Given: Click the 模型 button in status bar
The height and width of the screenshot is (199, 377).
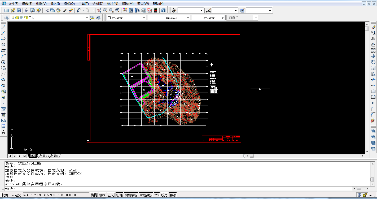Looking at the screenshot, I should point(173,195).
